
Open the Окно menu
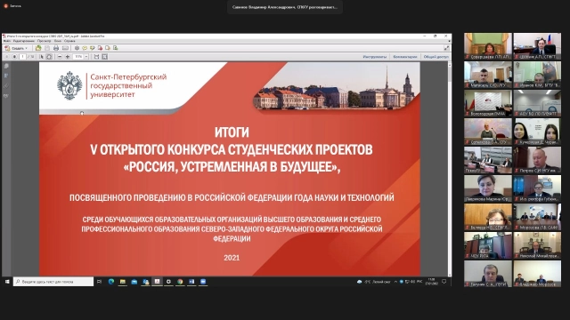tap(57, 41)
